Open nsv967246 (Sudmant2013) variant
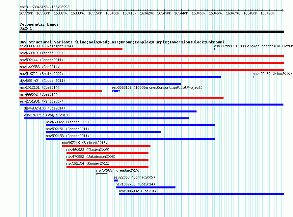 point(85,143)
